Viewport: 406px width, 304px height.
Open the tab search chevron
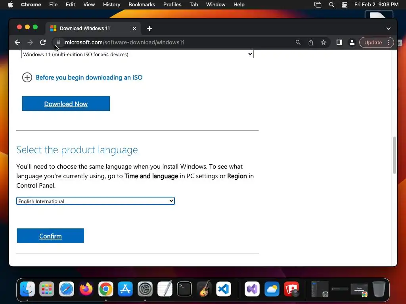click(x=389, y=28)
